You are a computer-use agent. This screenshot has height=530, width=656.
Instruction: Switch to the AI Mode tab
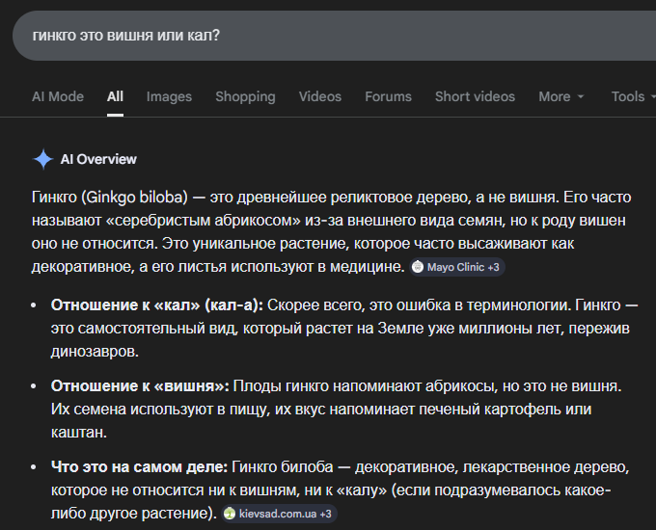click(x=58, y=96)
